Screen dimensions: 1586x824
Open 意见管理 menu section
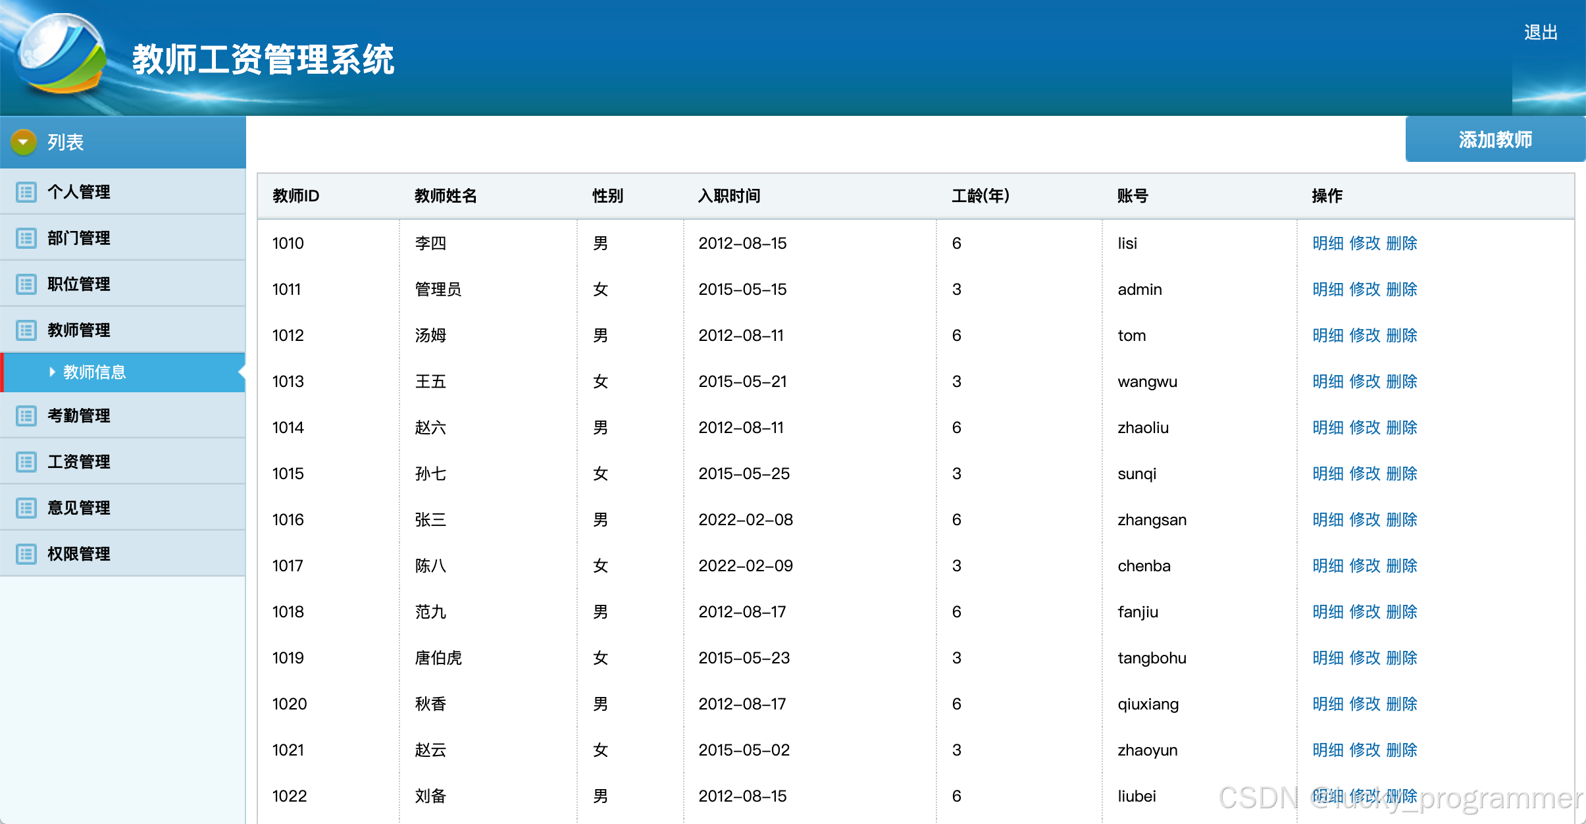click(x=122, y=508)
